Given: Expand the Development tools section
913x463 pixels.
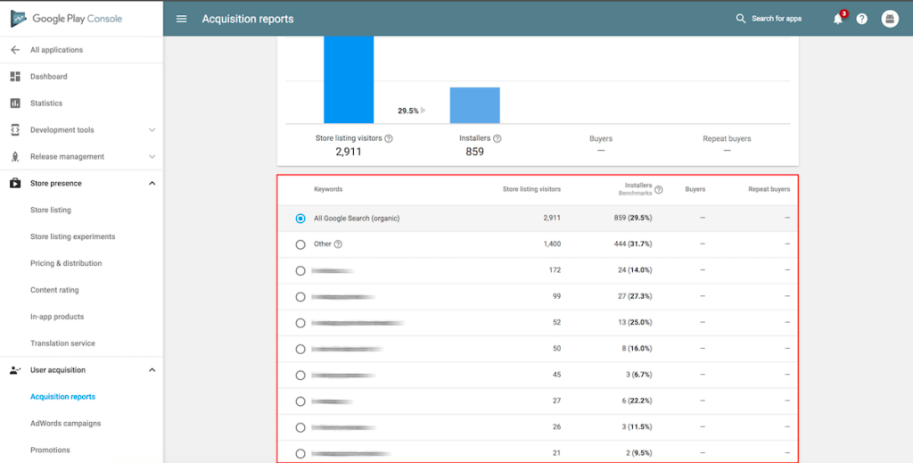Looking at the screenshot, I should (x=152, y=130).
